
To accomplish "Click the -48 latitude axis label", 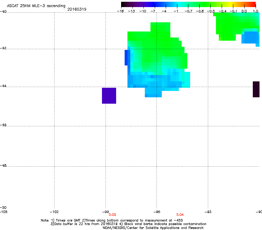I will [x=3, y=165].
